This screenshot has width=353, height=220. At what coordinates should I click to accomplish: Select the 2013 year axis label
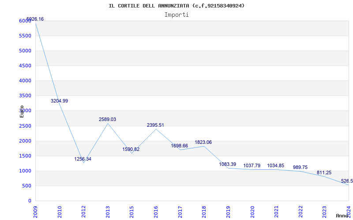pos(108,212)
